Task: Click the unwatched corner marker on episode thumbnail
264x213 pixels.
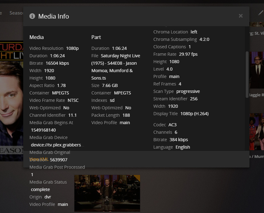Action: click(x=138, y=177)
